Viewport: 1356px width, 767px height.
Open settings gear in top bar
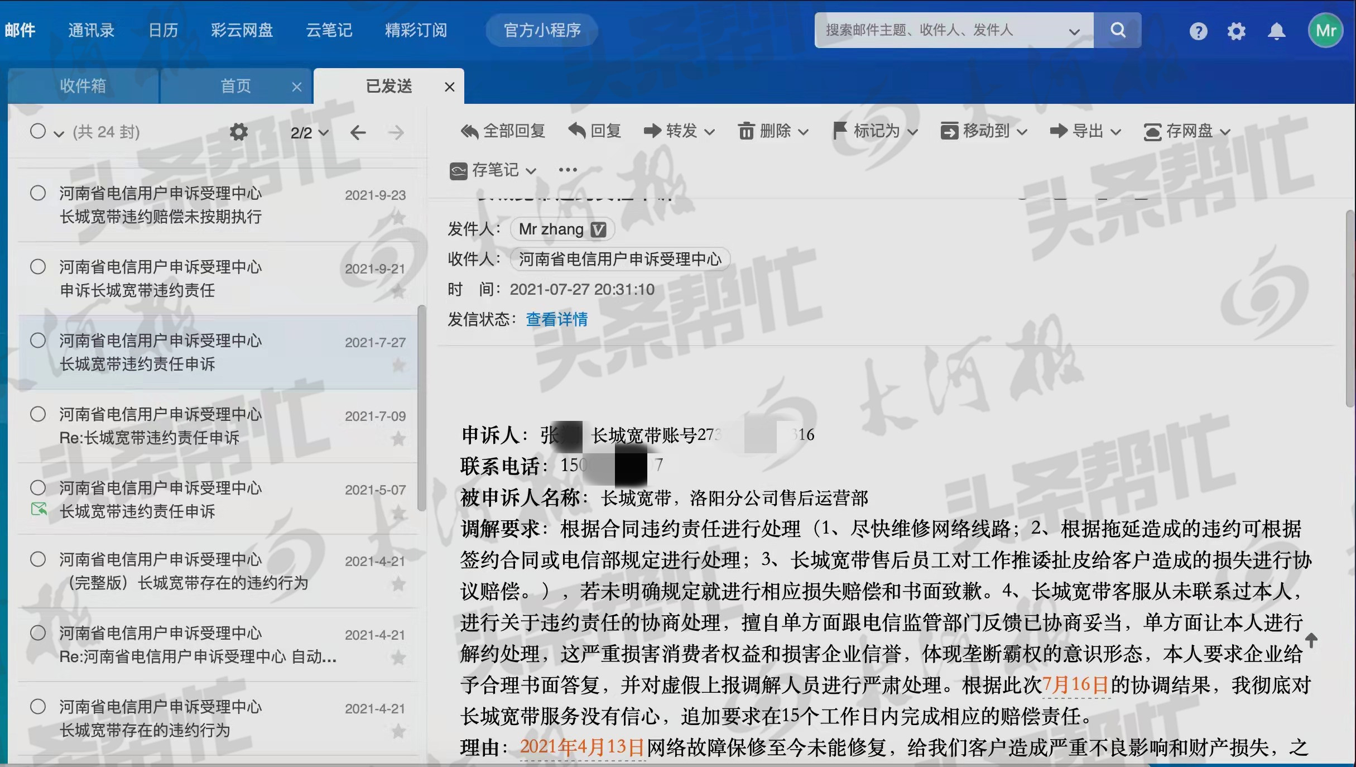click(1236, 31)
